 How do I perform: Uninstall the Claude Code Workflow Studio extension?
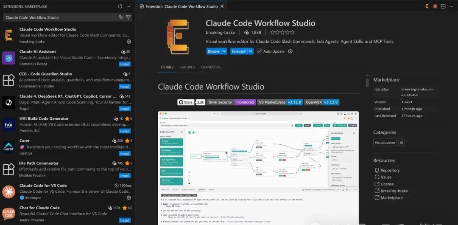click(x=239, y=51)
